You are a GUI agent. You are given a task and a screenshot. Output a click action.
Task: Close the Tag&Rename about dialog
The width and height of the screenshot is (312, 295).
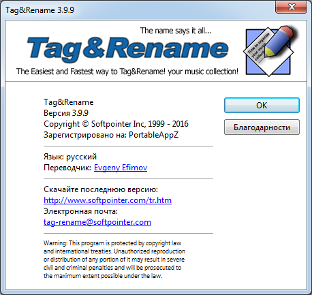click(292, 7)
